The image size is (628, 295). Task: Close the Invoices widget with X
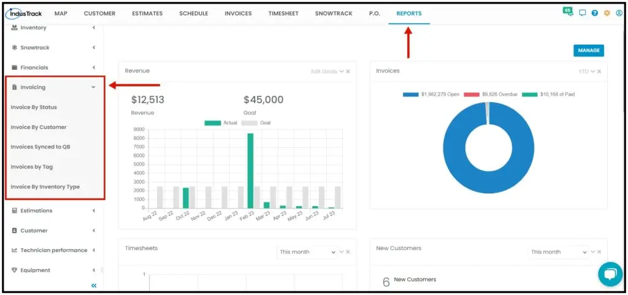[599, 72]
